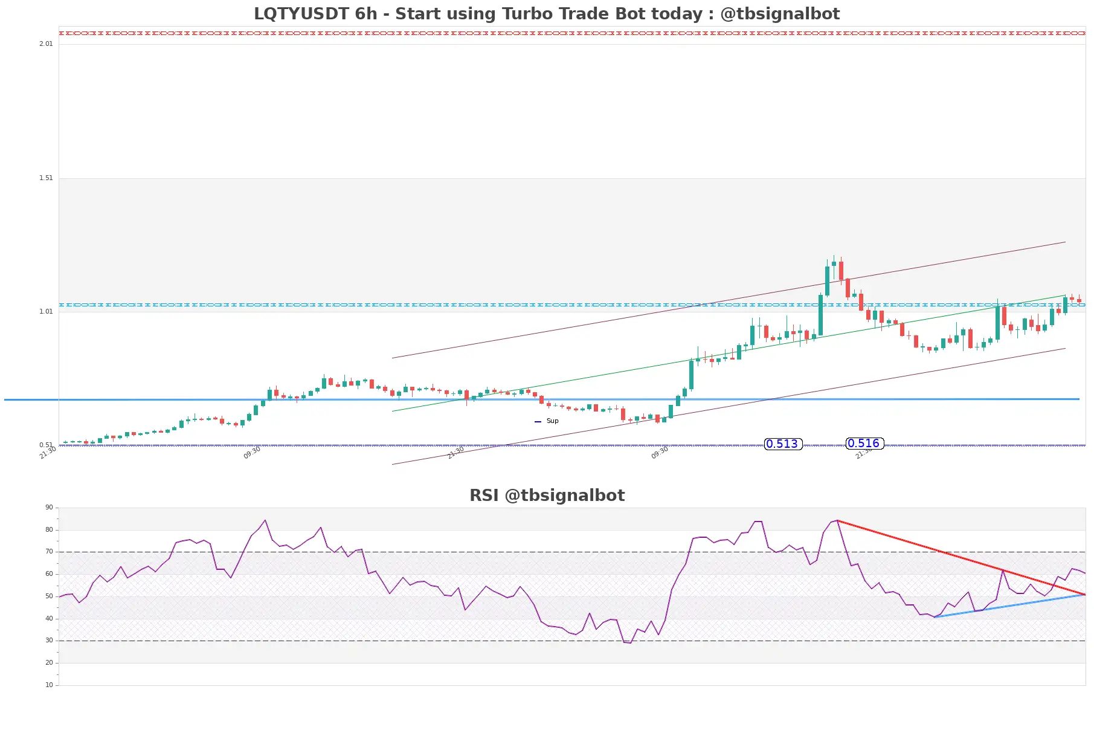Select the 1.51 price axis label
Image resolution: width=1094 pixels, height=730 pixels.
pyautogui.click(x=46, y=178)
